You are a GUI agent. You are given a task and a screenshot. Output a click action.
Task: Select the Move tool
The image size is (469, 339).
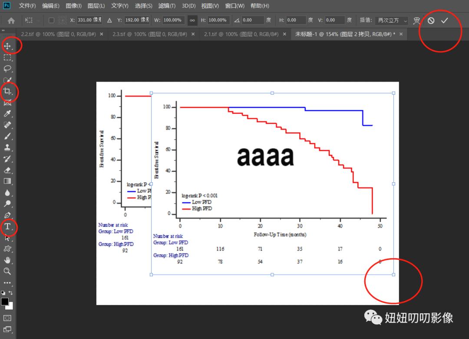coord(7,46)
